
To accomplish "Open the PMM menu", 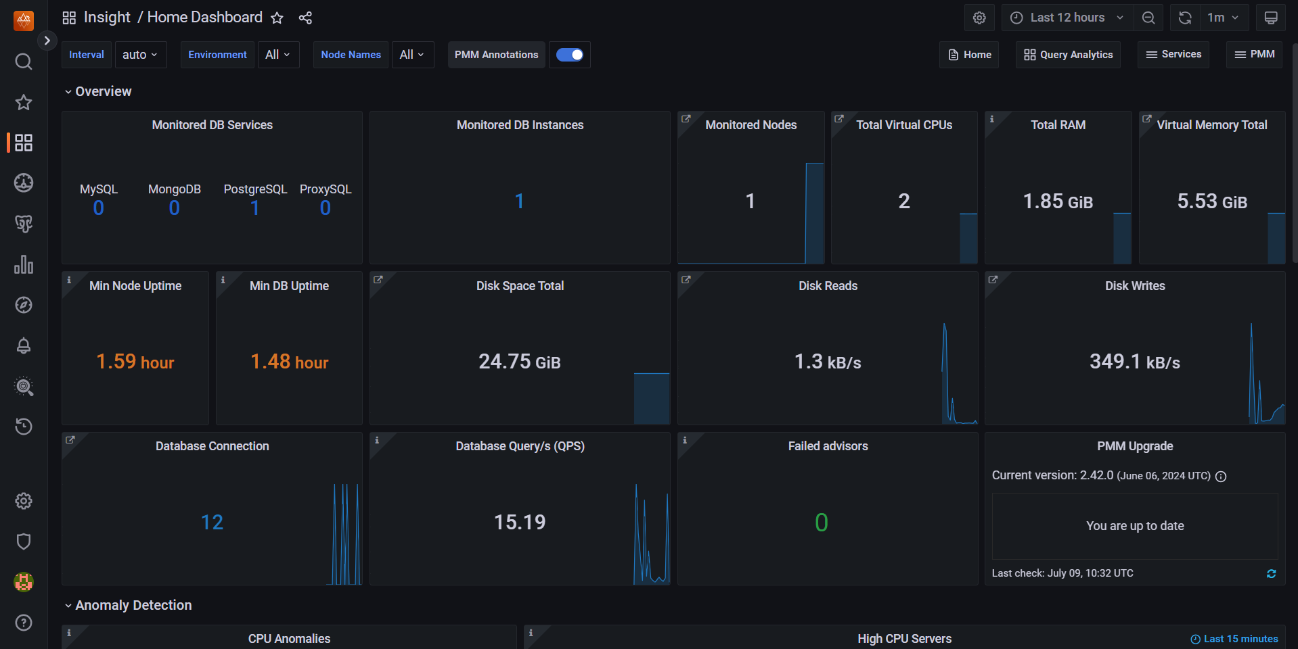I will coord(1254,54).
